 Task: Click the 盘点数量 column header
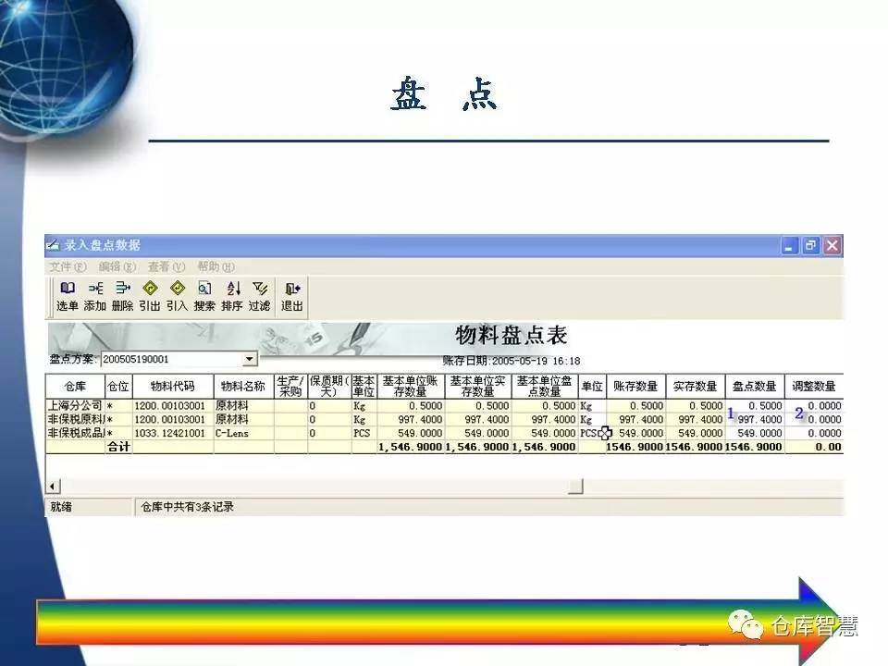(x=754, y=386)
